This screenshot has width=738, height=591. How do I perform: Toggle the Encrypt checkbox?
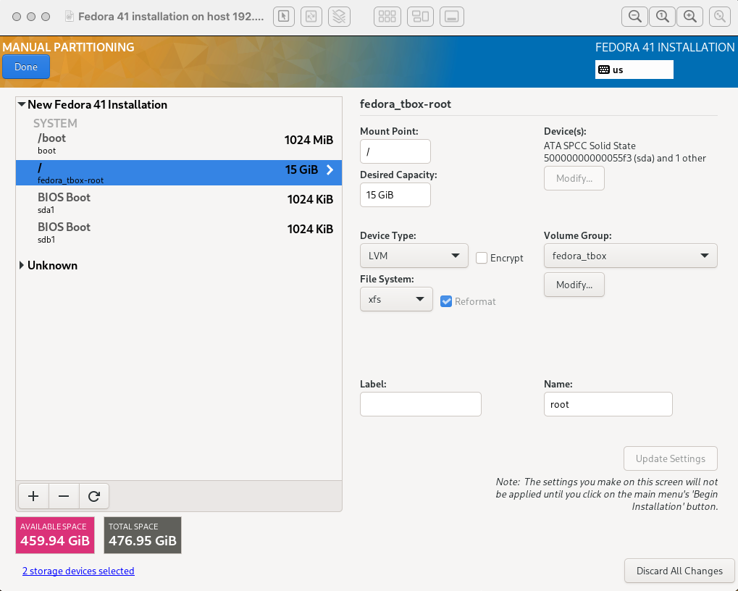(x=482, y=258)
